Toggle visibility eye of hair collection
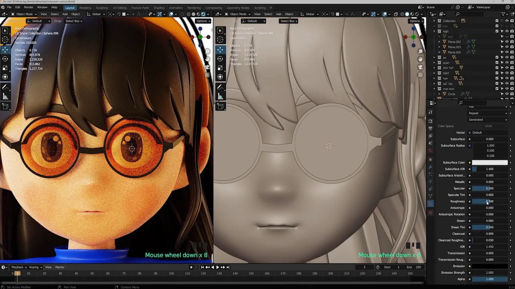 pyautogui.click(x=507, y=78)
